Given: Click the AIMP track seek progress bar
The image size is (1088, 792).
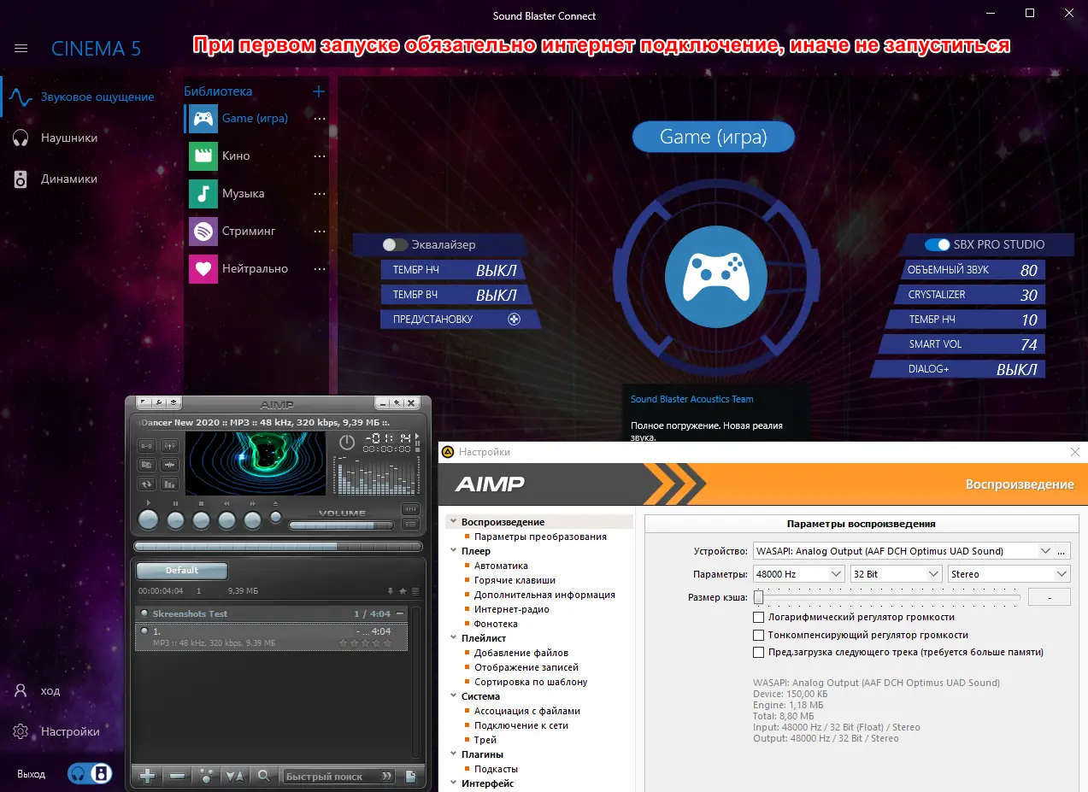Looking at the screenshot, I should coord(279,547).
